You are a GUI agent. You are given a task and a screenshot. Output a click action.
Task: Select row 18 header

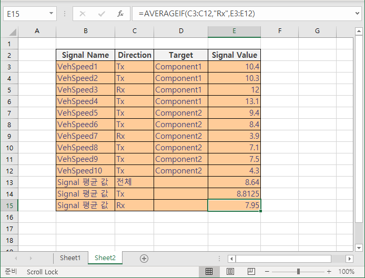coord(9,240)
